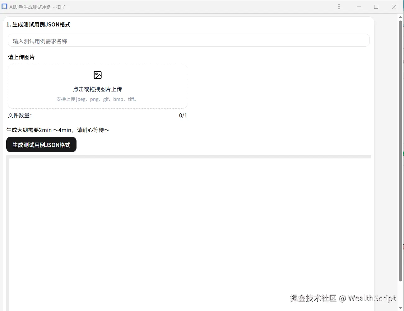Click the 1. 生成测试用例JSON格式 heading
404x311 pixels.
(38, 25)
